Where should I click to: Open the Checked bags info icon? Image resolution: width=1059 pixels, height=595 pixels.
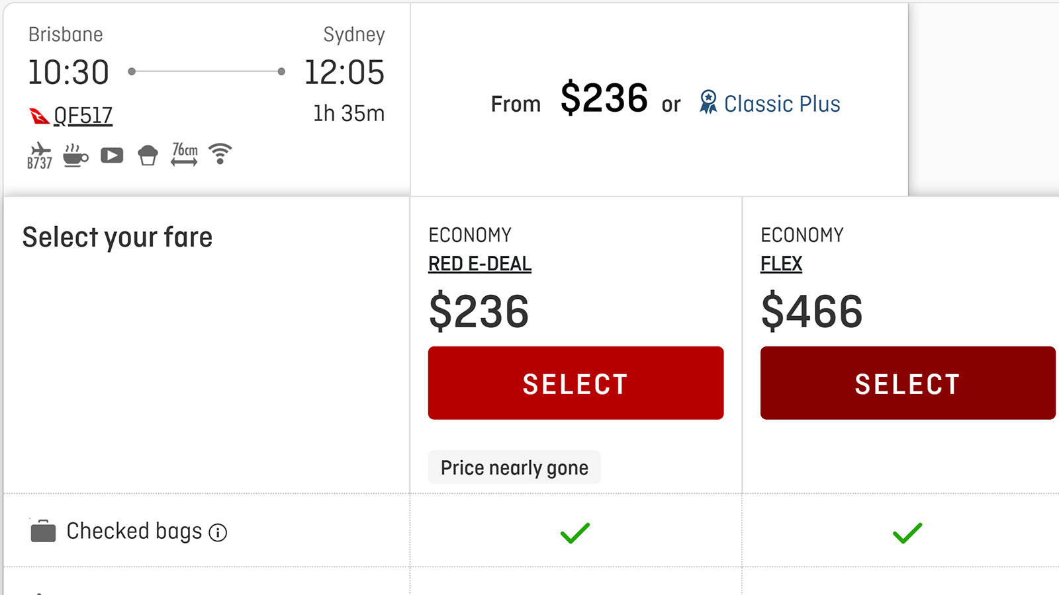218,532
